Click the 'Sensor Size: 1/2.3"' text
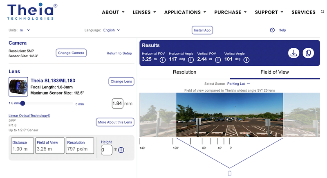Viewport: 327px width, 178px height. [x=23, y=56]
